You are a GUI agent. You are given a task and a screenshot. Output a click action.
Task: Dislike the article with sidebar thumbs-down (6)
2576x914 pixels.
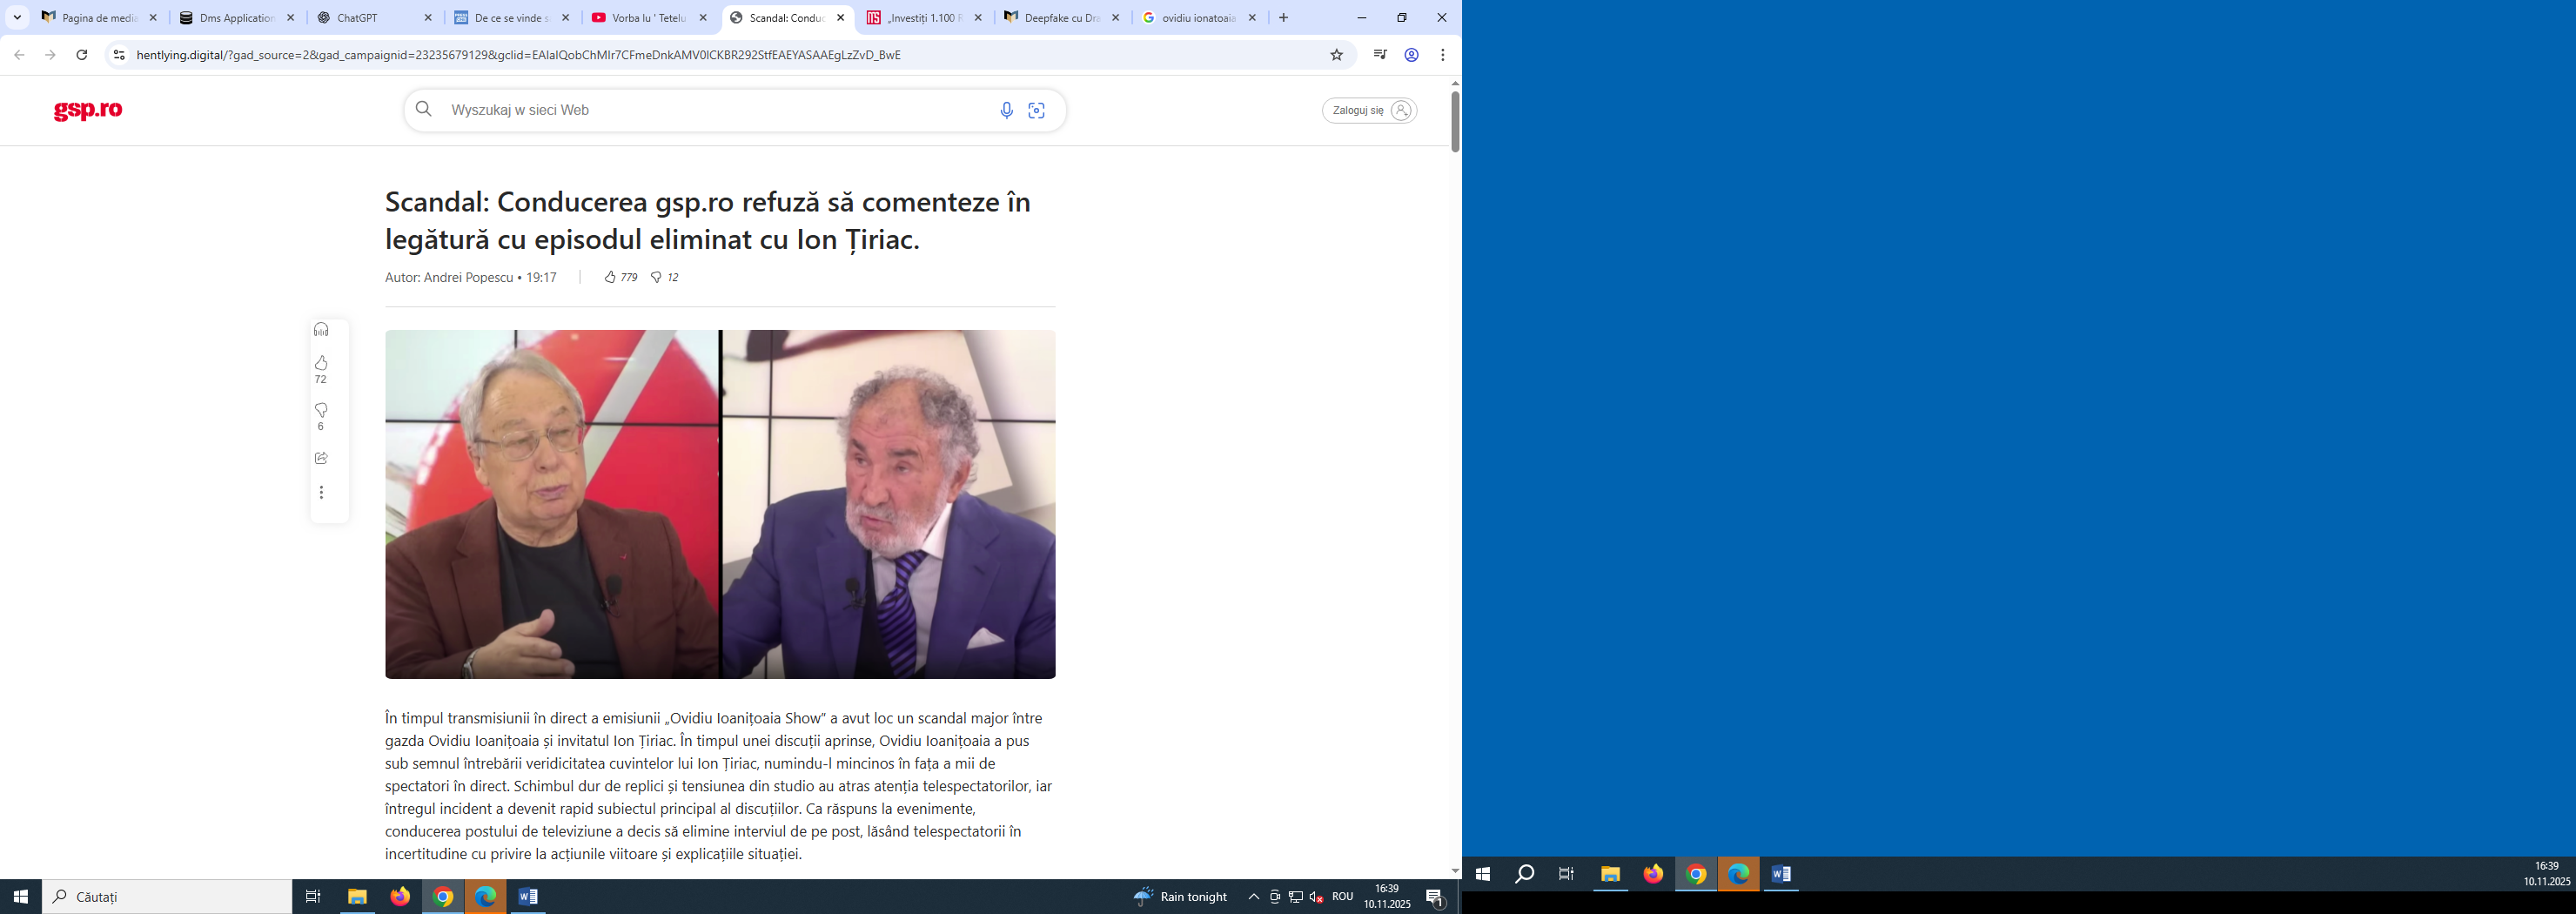[x=321, y=410]
